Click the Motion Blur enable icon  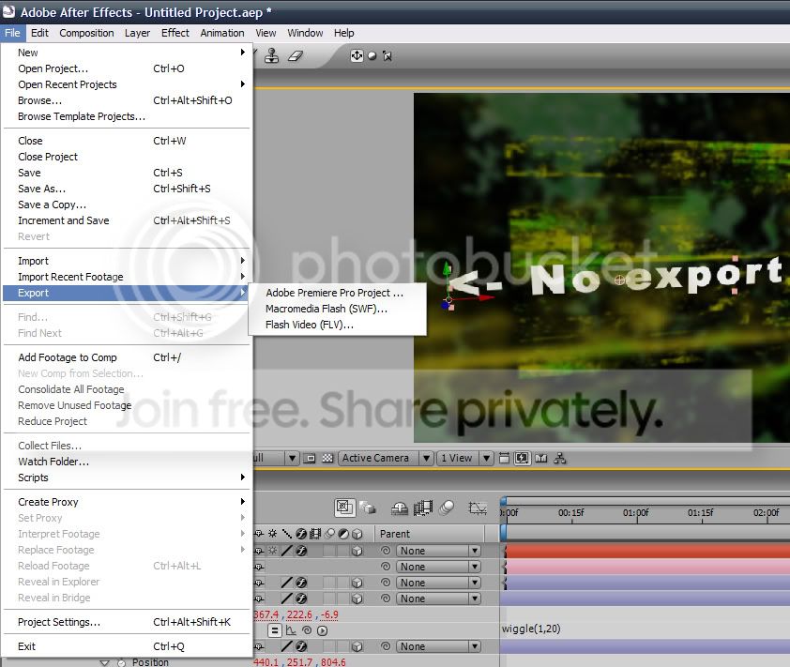click(x=447, y=508)
